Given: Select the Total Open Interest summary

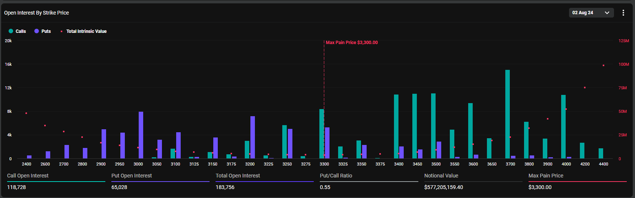Looking at the screenshot, I should click(x=238, y=176).
